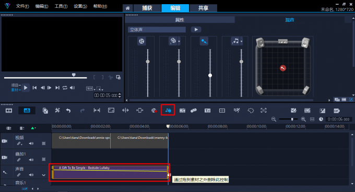Open the record/capture option icon
The width and height of the screenshot is (355, 192).
pos(154,111)
